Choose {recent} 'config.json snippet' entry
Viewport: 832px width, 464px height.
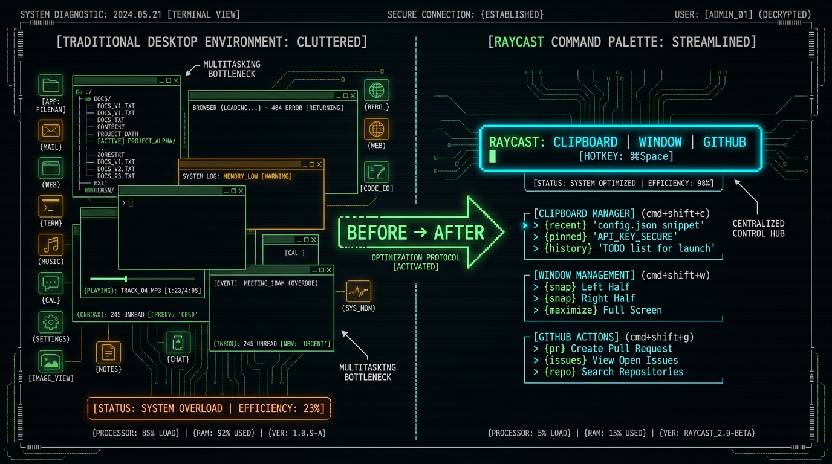pyautogui.click(x=619, y=225)
